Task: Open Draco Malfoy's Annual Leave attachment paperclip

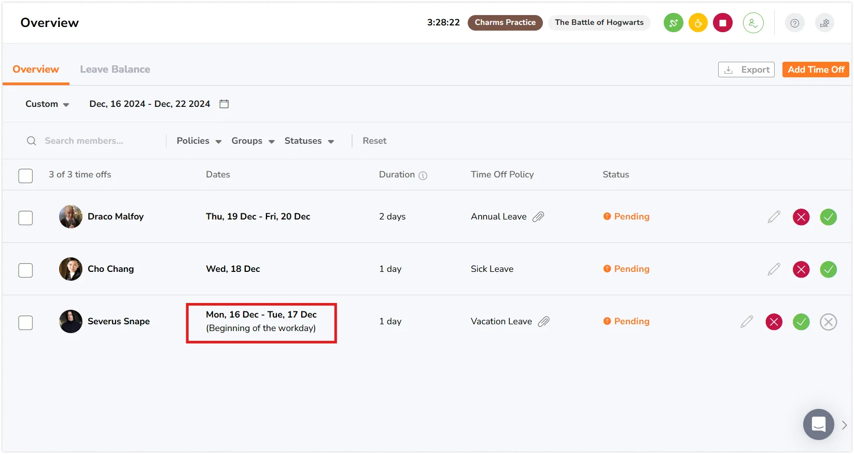Action: tap(538, 216)
